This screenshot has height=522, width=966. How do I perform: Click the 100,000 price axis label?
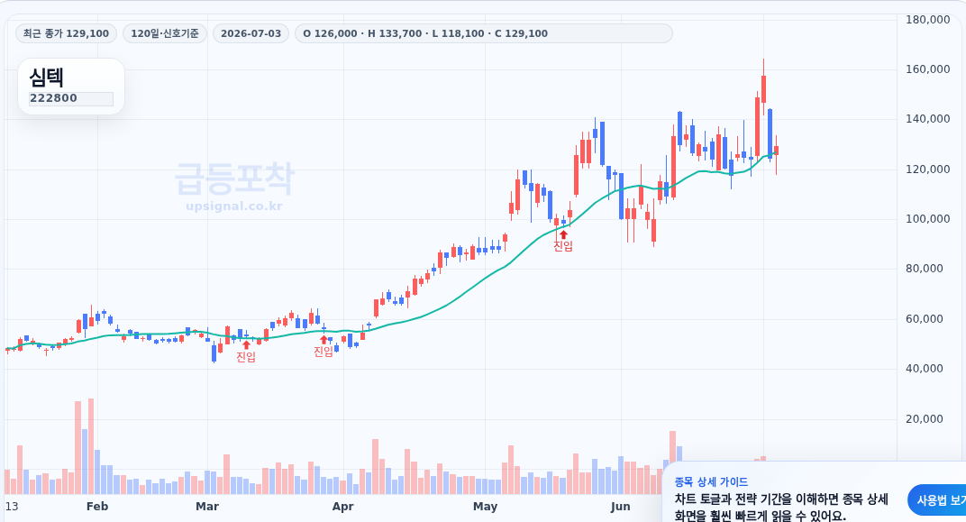pyautogui.click(x=928, y=219)
